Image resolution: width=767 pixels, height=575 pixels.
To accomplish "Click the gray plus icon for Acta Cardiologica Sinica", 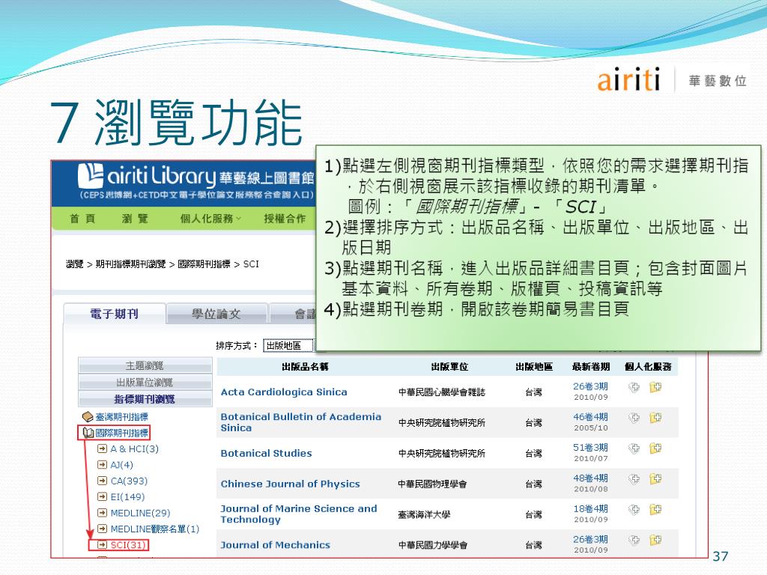I will 634,388.
